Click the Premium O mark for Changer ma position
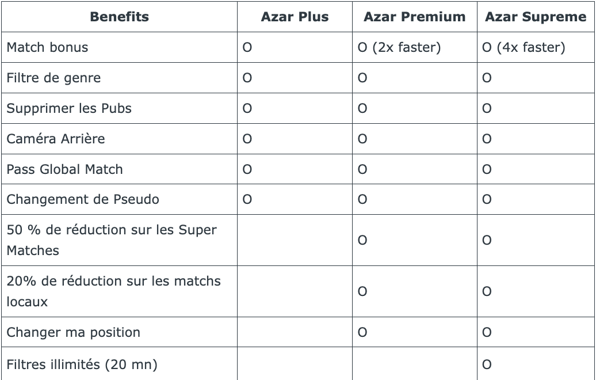 (362, 332)
